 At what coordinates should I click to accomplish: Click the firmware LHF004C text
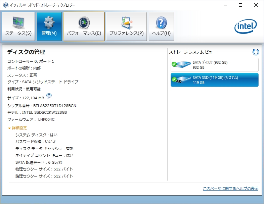[x=46, y=119]
